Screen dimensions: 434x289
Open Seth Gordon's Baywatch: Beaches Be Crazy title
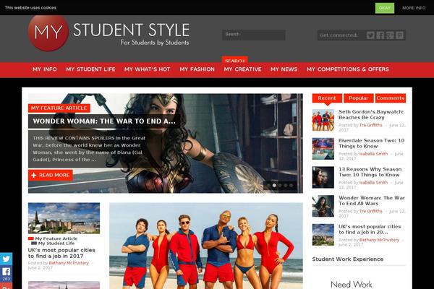371,114
